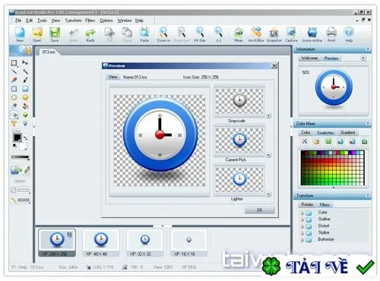Open the Transform menu

73,21
